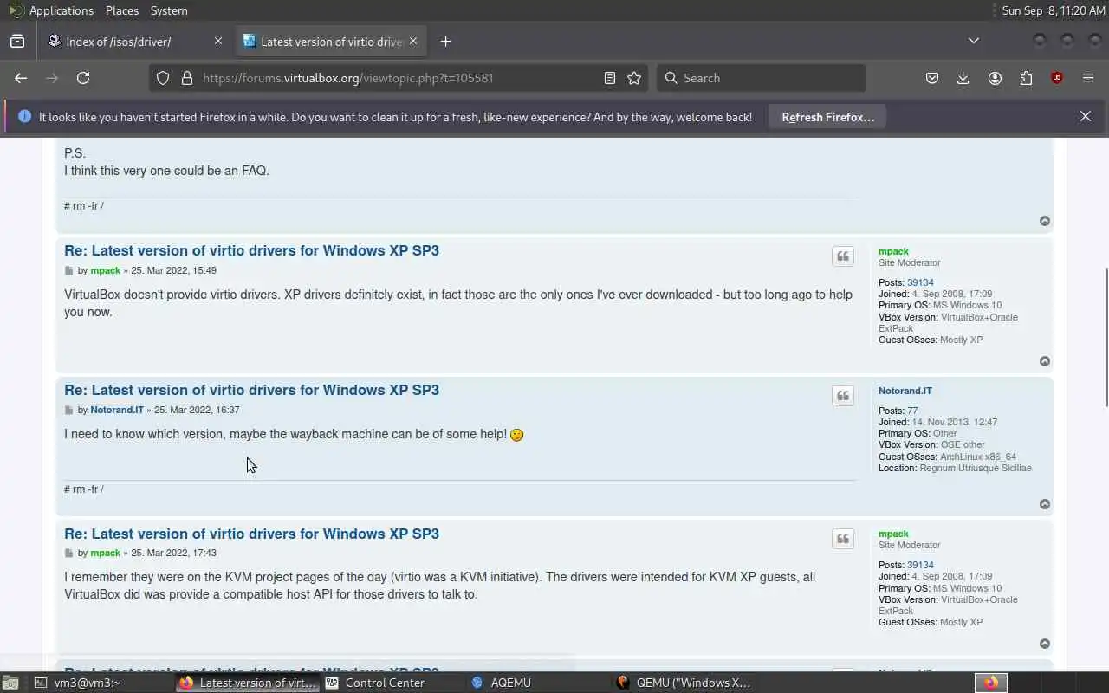Quote mpack's 15:49 post
The height and width of the screenshot is (693, 1109).
pyautogui.click(x=843, y=256)
